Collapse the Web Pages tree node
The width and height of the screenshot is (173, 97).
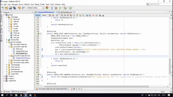coord(7,17)
